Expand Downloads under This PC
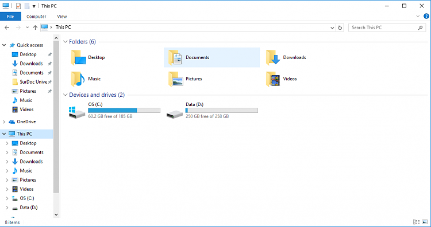This screenshot has width=431, height=227. pos(7,162)
